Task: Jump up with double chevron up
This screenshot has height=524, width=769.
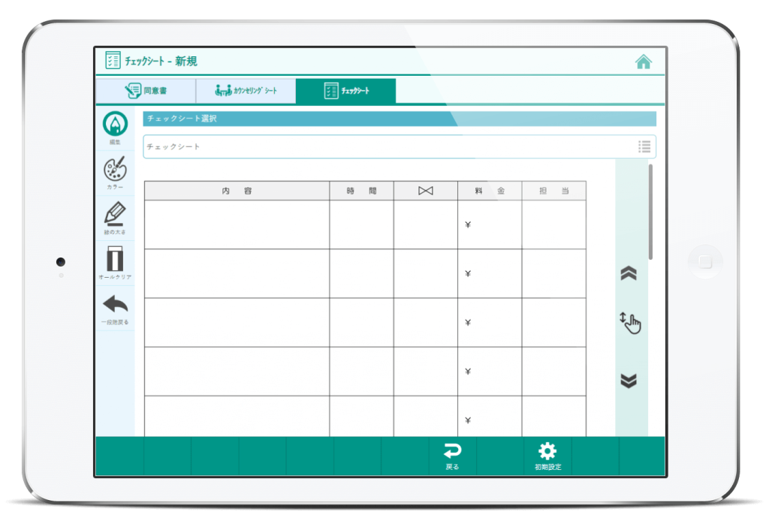Action: click(629, 273)
